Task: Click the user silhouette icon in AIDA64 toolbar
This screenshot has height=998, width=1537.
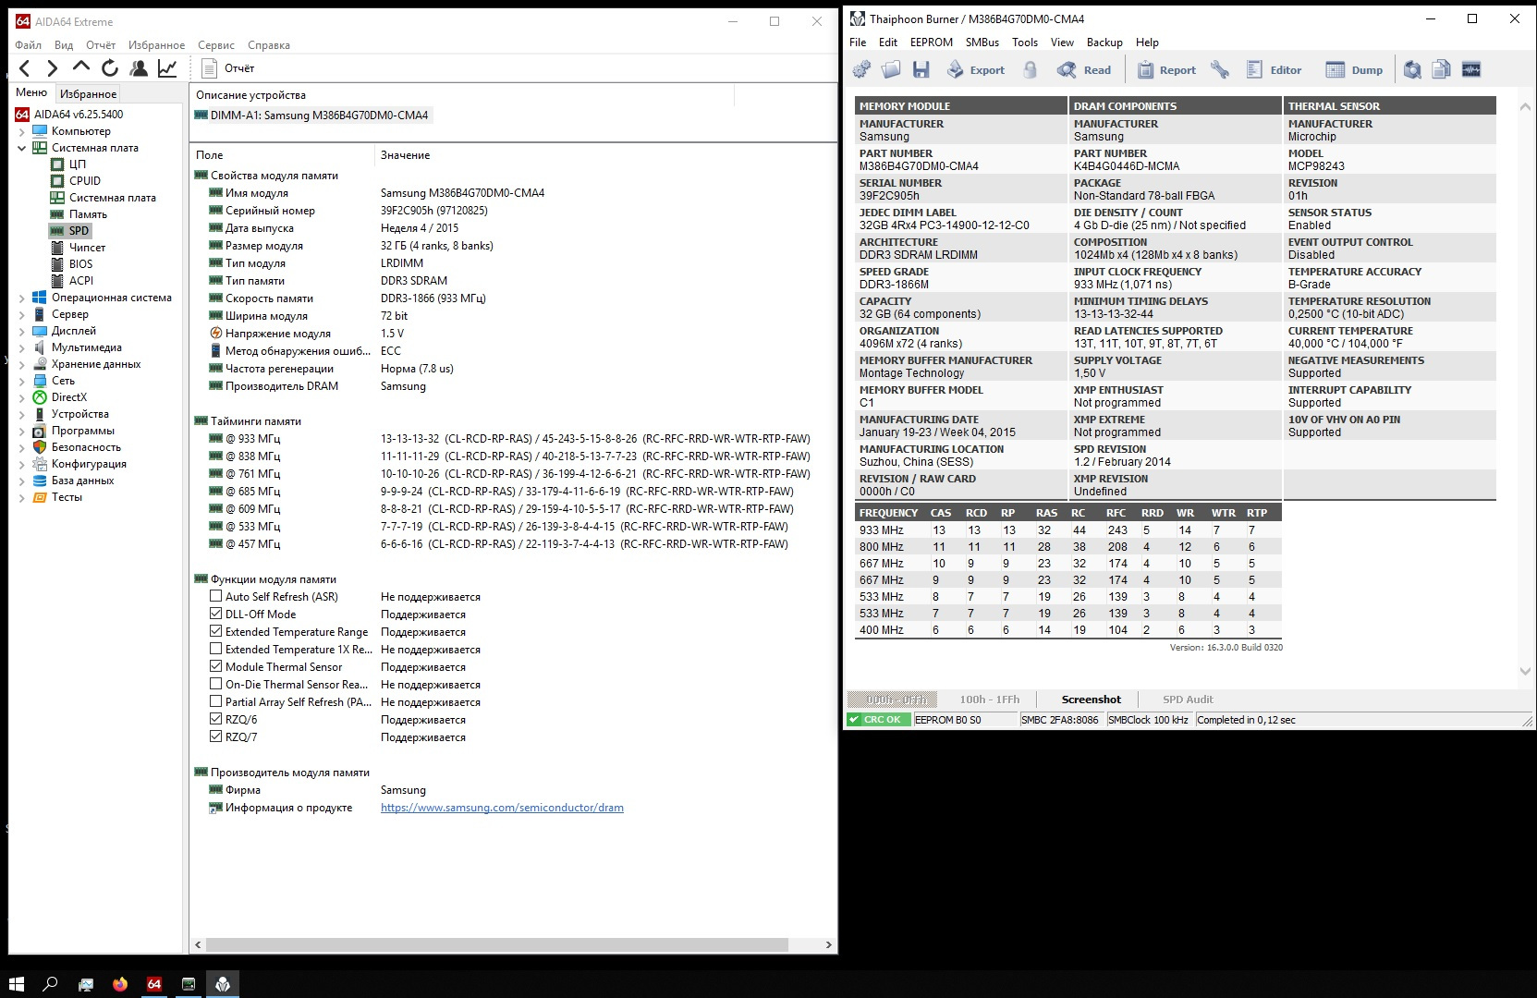Action: point(139,68)
